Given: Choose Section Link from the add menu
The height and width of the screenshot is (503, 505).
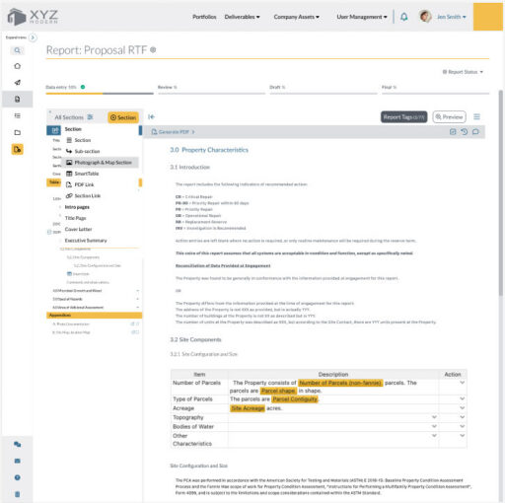Looking at the screenshot, I should [x=83, y=196].
